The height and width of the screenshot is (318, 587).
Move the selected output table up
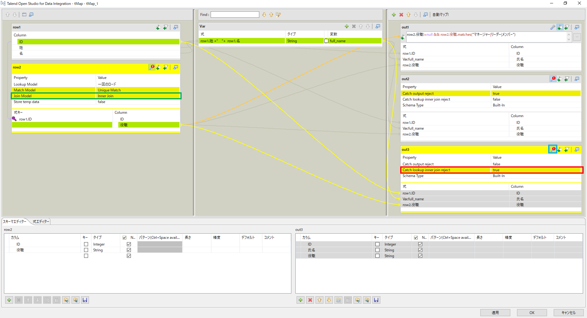[x=408, y=15]
